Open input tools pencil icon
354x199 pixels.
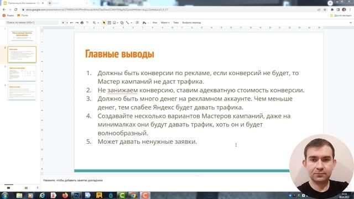[x=144, y=23]
